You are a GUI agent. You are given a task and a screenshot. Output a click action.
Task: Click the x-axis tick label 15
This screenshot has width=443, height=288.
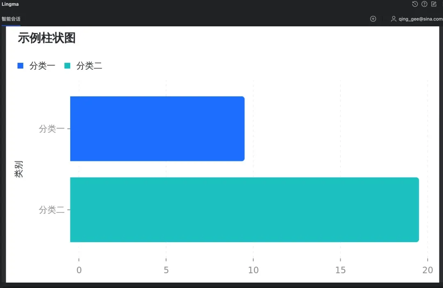[340, 270]
